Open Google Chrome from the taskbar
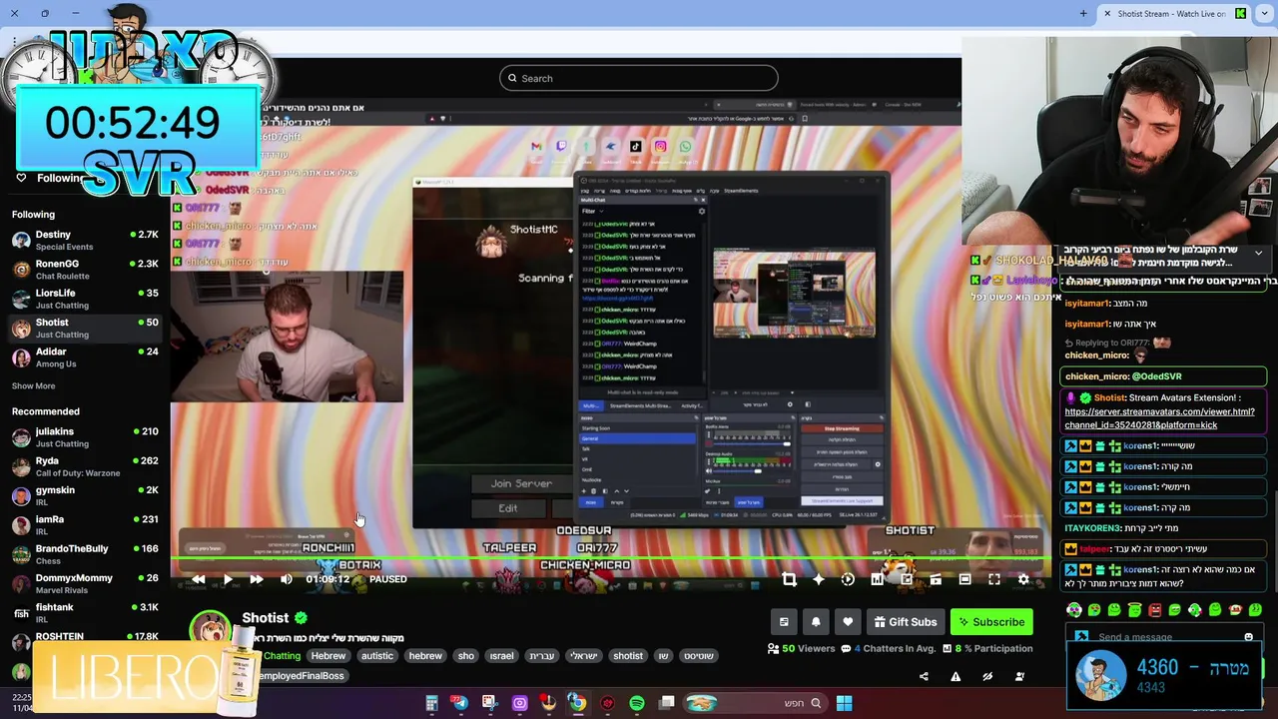The image size is (1278, 719). (577, 703)
